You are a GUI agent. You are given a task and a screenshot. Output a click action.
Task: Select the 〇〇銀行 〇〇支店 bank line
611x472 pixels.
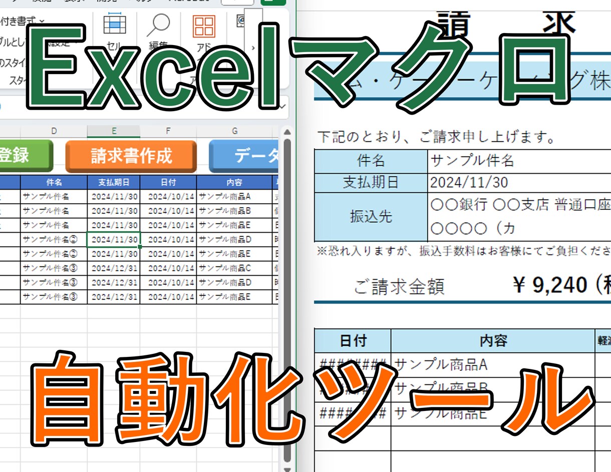520,205
